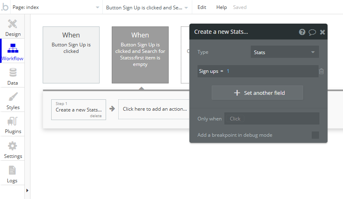
Task: Click Set another field button
Action: [x=257, y=93]
